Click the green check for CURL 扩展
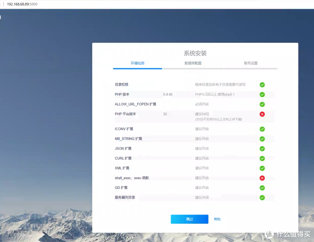 [x=262, y=158]
